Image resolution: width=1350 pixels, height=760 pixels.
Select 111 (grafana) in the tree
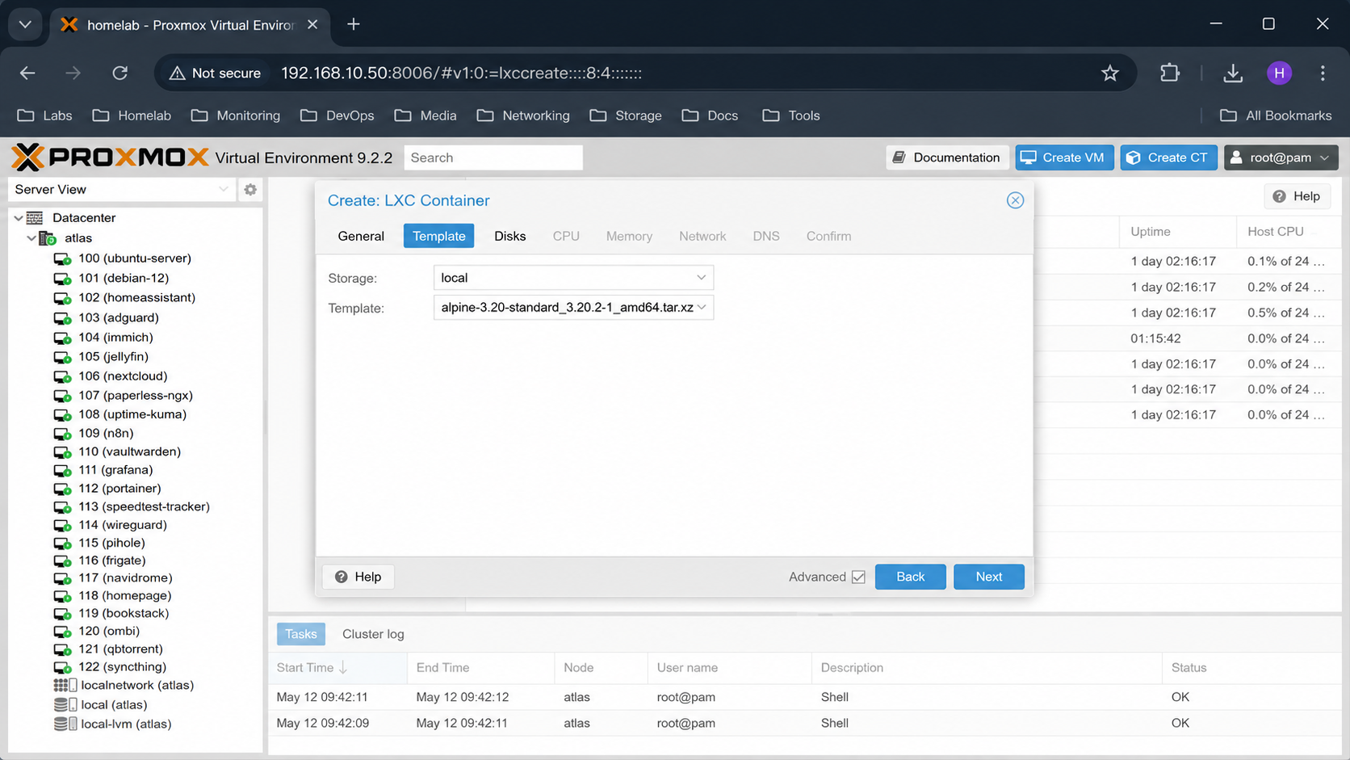[115, 470]
